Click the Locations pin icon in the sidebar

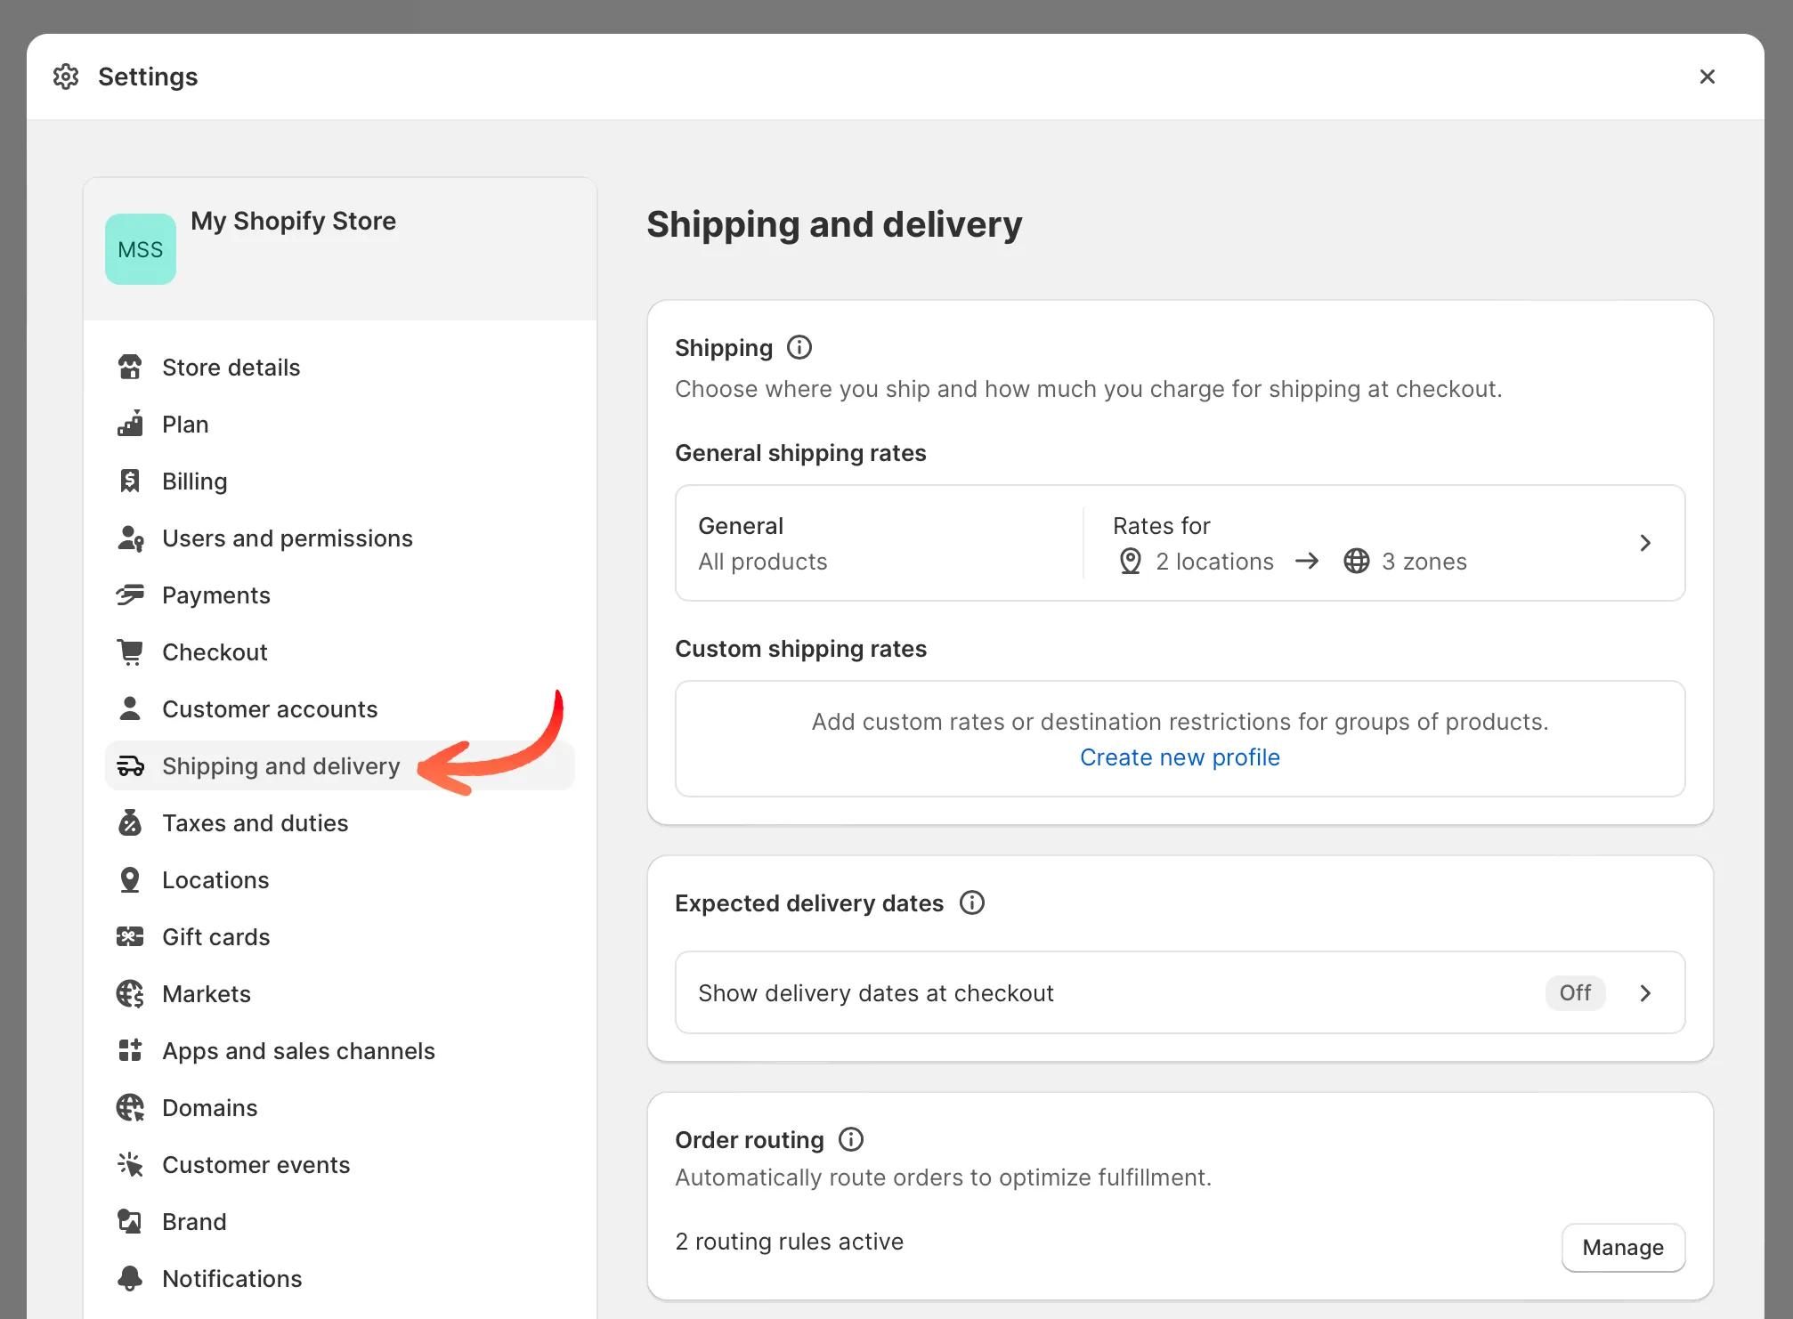coord(130,879)
